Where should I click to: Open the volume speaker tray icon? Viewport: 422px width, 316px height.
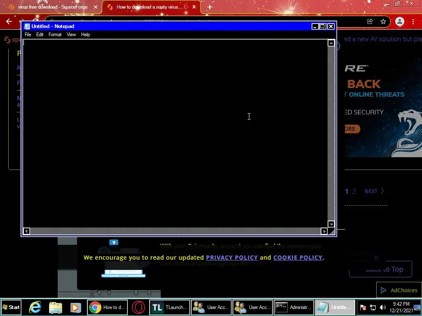coord(382,307)
